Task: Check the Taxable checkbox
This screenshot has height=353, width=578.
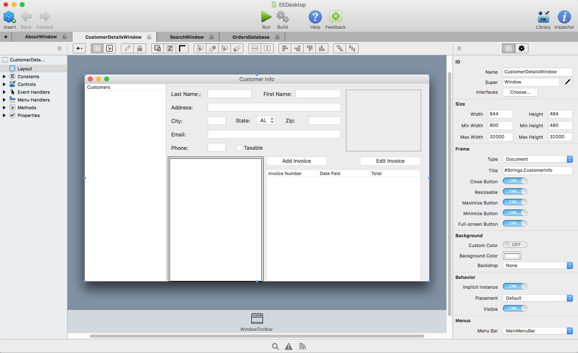Action: click(239, 148)
